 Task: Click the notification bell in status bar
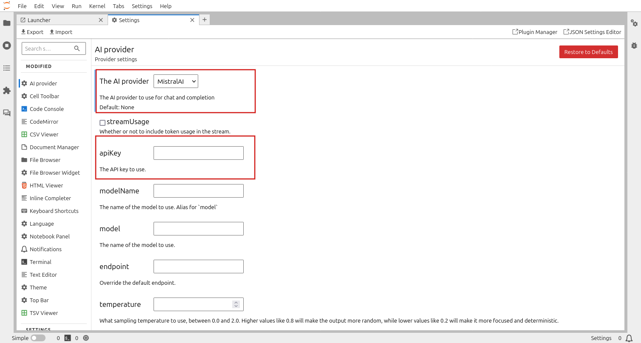coord(629,338)
